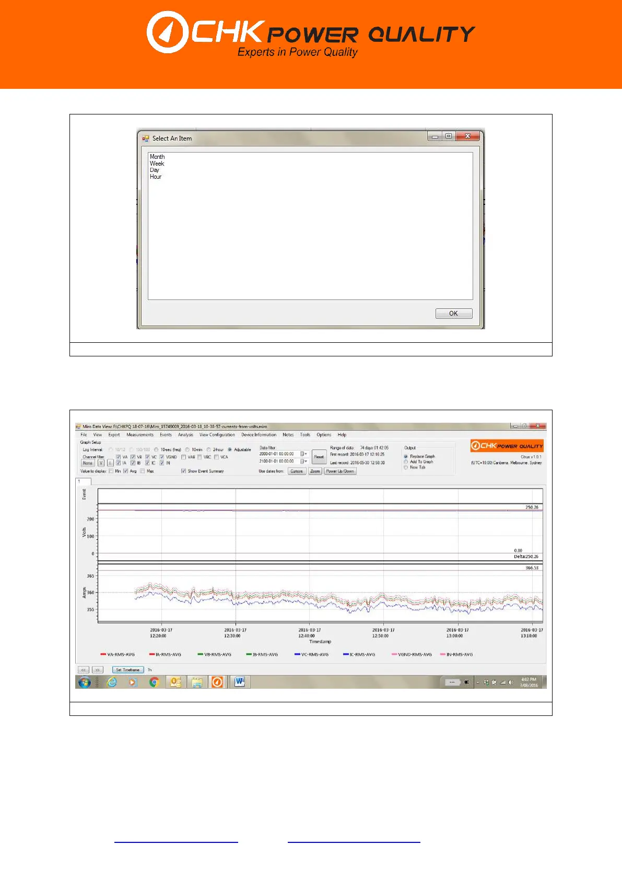This screenshot has height=880, width=622.
Task: Open the Analysis menu
Action: tap(185, 435)
